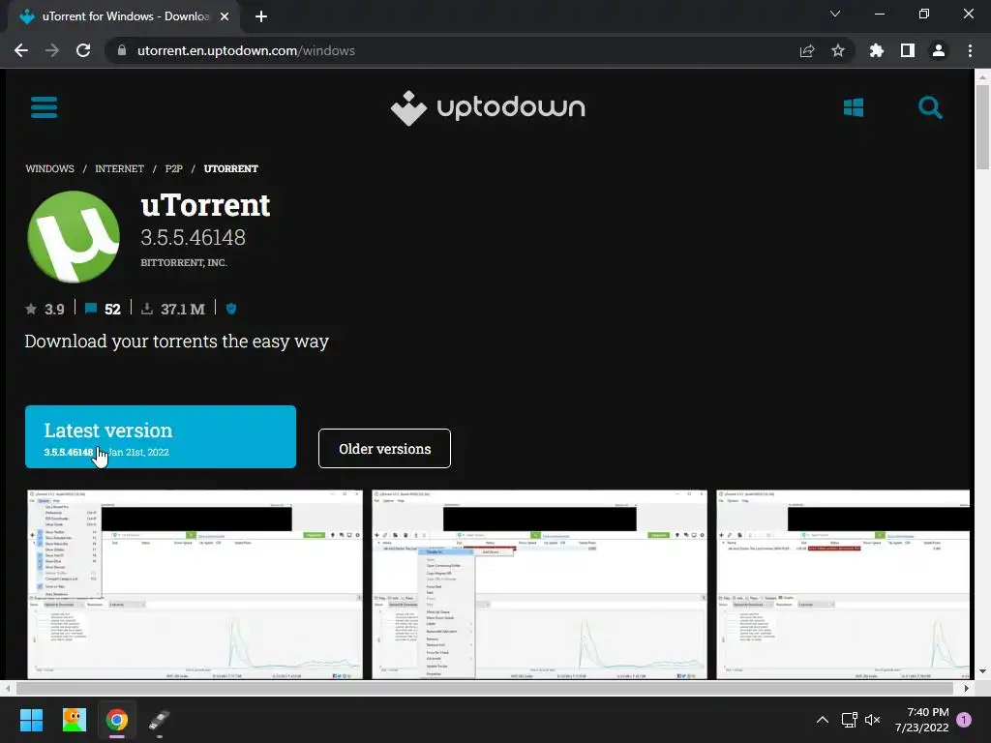Click the downloads count icon
Viewport: 991px width, 743px height.
tap(147, 309)
